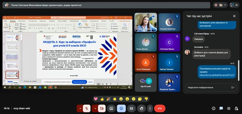Toggle the chat panel icon in the bottom bar
The image size is (242, 114).
pos(221,109)
